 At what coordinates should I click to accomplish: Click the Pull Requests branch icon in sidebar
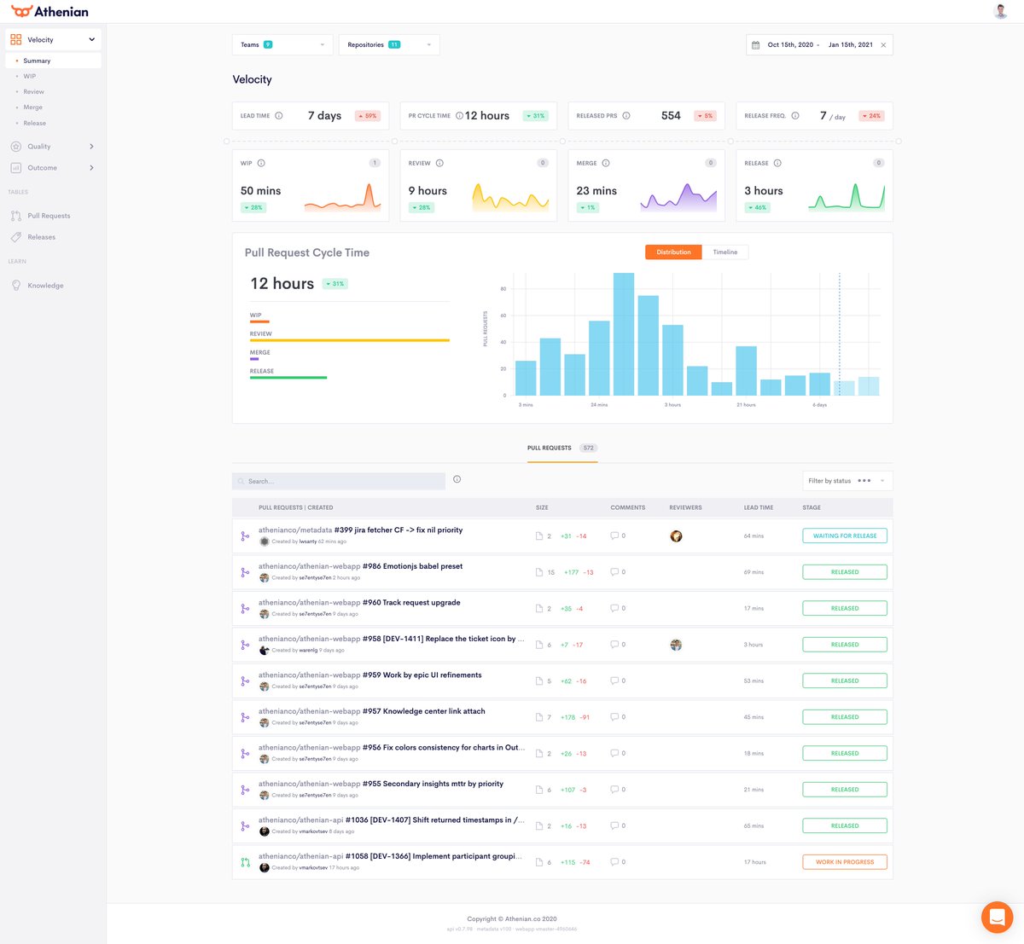coord(16,216)
